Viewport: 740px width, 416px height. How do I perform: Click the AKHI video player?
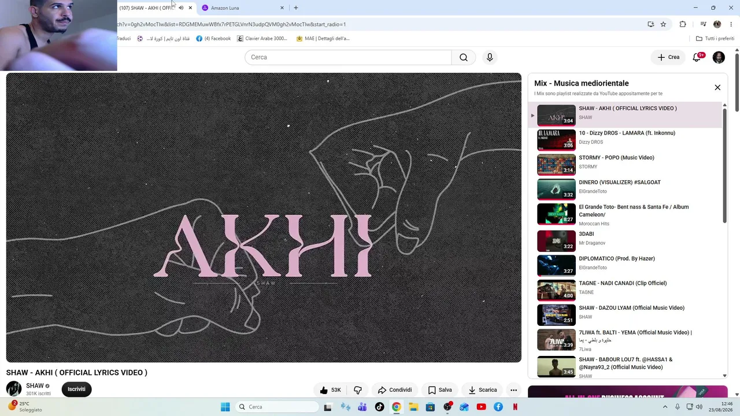pyautogui.click(x=264, y=218)
